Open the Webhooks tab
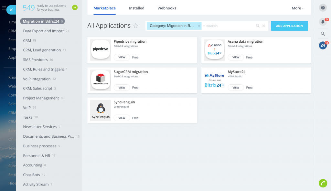331x191 pixels. 167,8
